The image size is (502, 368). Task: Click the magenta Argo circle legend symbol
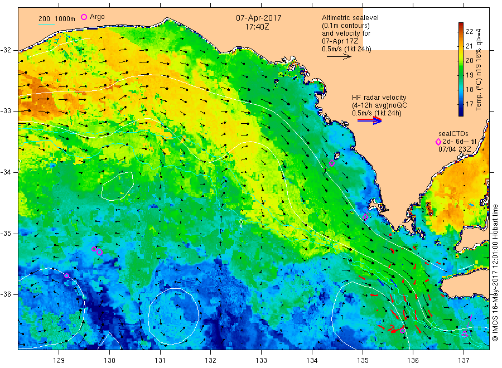[x=84, y=17]
